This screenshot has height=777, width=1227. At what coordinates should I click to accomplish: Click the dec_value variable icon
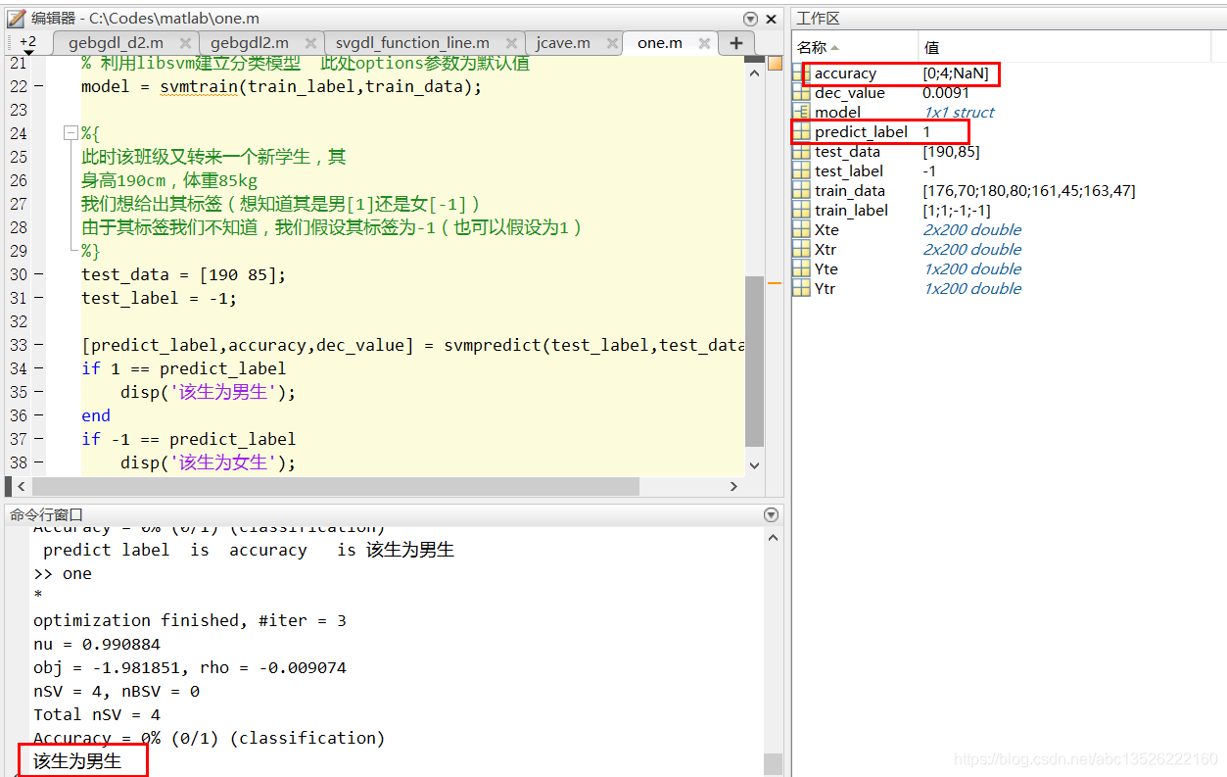click(802, 92)
